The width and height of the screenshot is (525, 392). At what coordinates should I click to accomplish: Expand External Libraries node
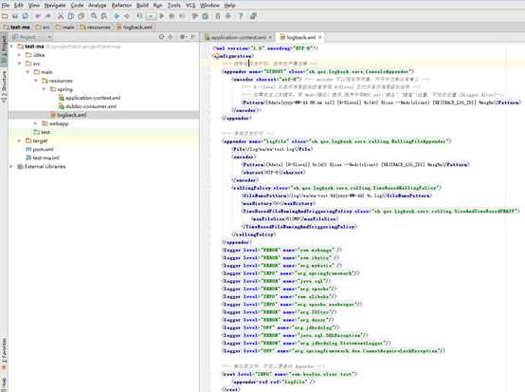(x=11, y=166)
